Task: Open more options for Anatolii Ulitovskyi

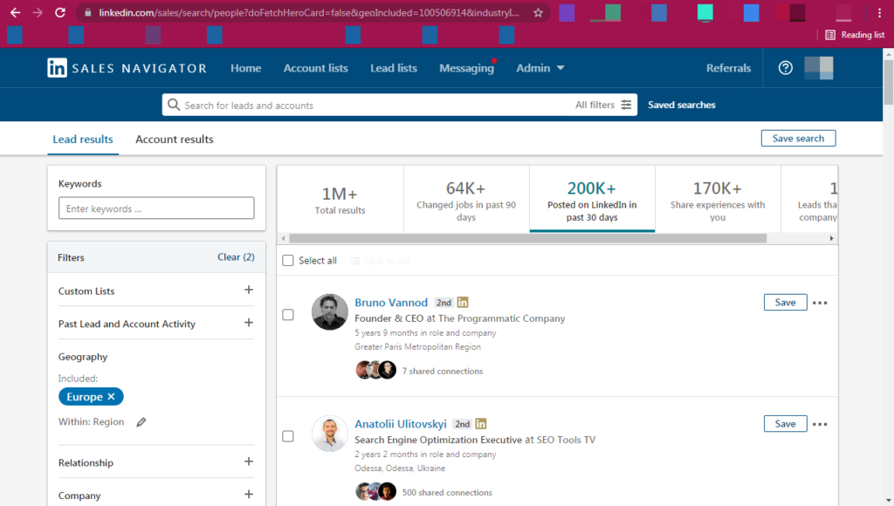Action: coord(820,424)
